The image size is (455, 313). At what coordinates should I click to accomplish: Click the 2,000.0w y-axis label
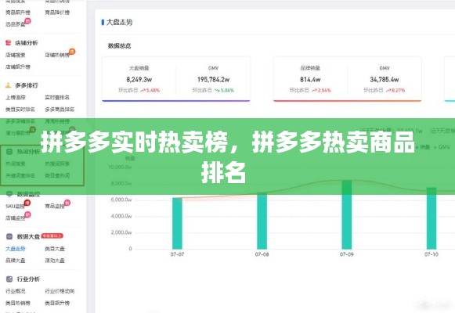click(121, 232)
